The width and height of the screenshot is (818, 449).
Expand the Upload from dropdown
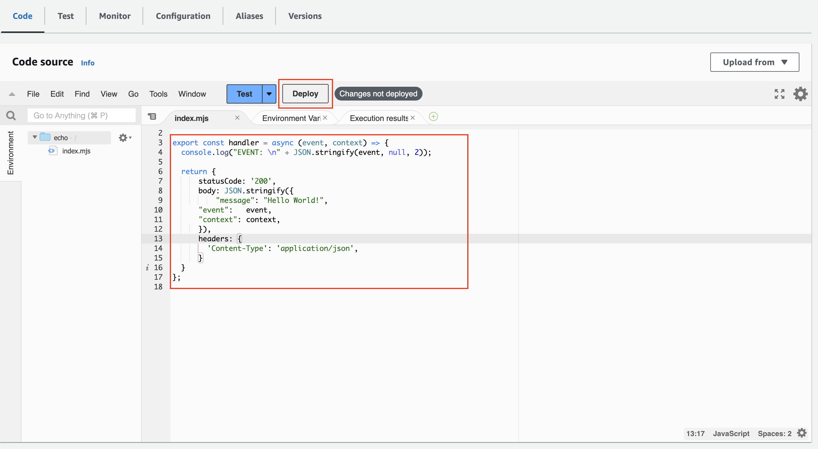[x=754, y=62]
